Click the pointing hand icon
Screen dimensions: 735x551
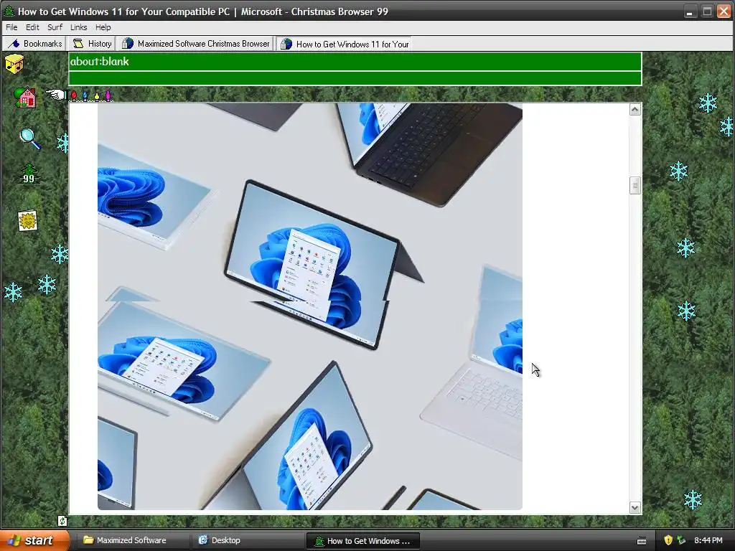tap(56, 95)
